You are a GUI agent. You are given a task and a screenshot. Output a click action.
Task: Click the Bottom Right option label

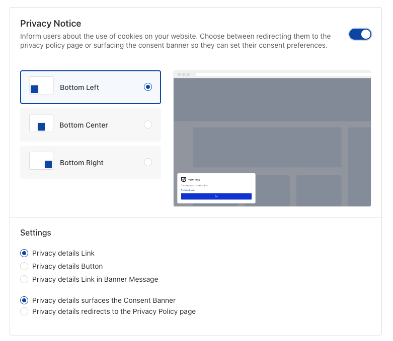click(82, 163)
